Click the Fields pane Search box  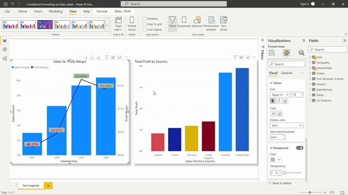click(327, 49)
